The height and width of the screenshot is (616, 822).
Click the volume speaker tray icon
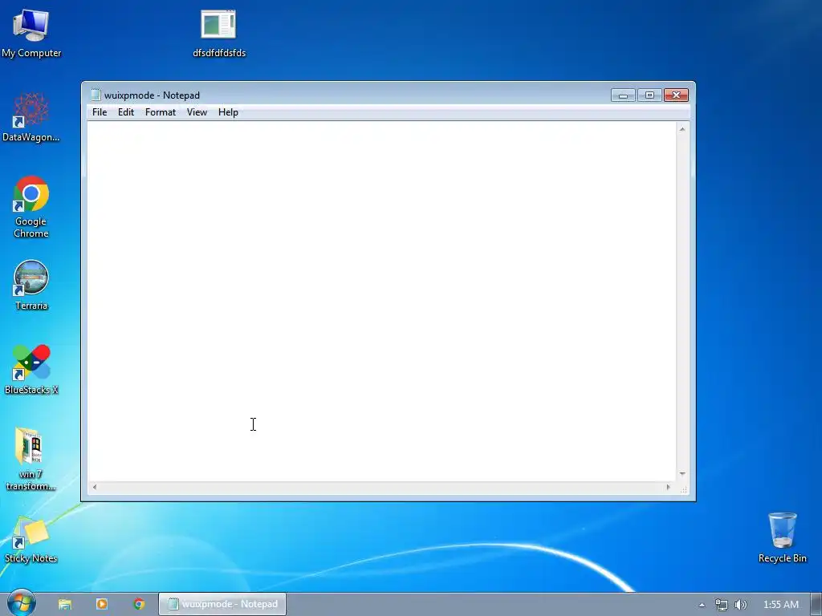point(741,605)
